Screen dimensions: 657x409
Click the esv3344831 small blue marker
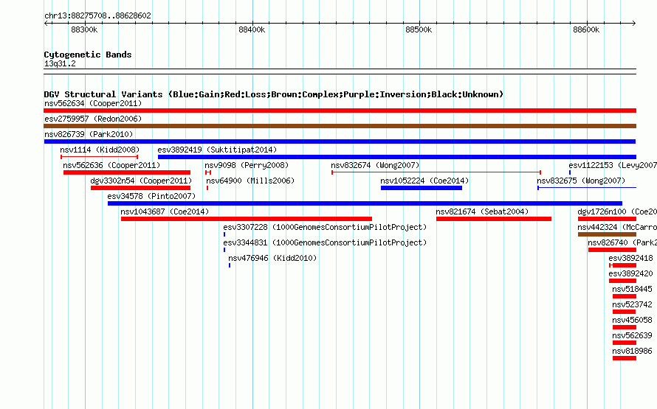tap(224, 250)
